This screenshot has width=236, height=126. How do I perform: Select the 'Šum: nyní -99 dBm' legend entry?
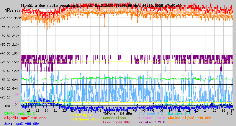click(x=22, y=124)
